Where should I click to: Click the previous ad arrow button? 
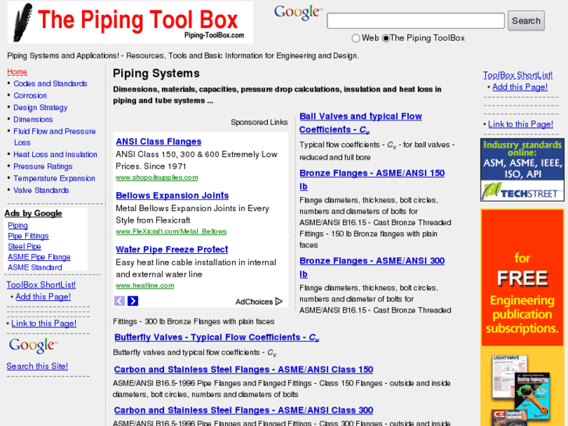120,301
